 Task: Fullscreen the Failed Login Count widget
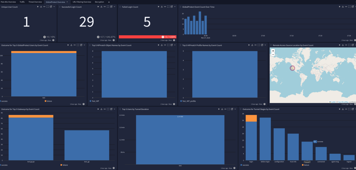(x=169, y=7)
